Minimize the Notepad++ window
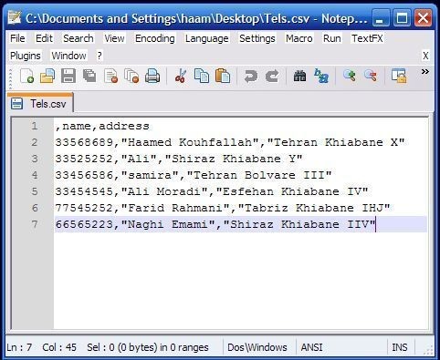This screenshot has width=440, height=360. coord(380,18)
